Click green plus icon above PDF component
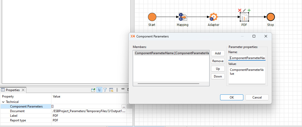The width and height of the screenshot is (302, 127). point(249,10)
